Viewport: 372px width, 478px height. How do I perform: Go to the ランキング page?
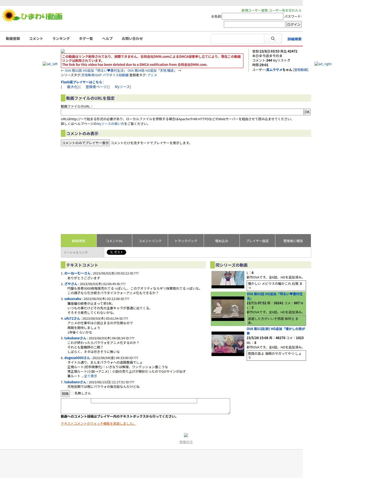pos(61,39)
